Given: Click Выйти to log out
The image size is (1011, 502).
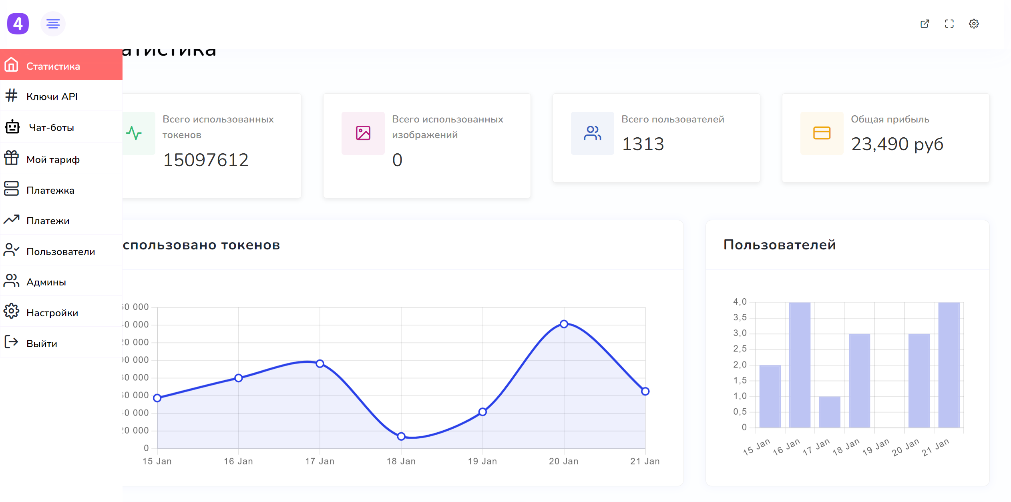Looking at the screenshot, I should tap(42, 343).
